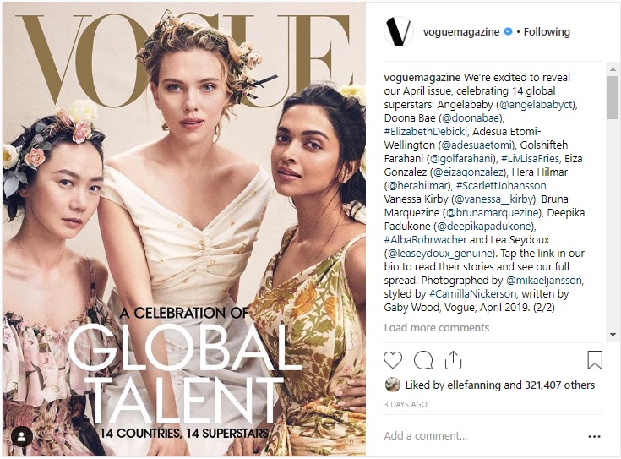The height and width of the screenshot is (459, 621).
Task: Click the Add a comment field
Action: (483, 436)
